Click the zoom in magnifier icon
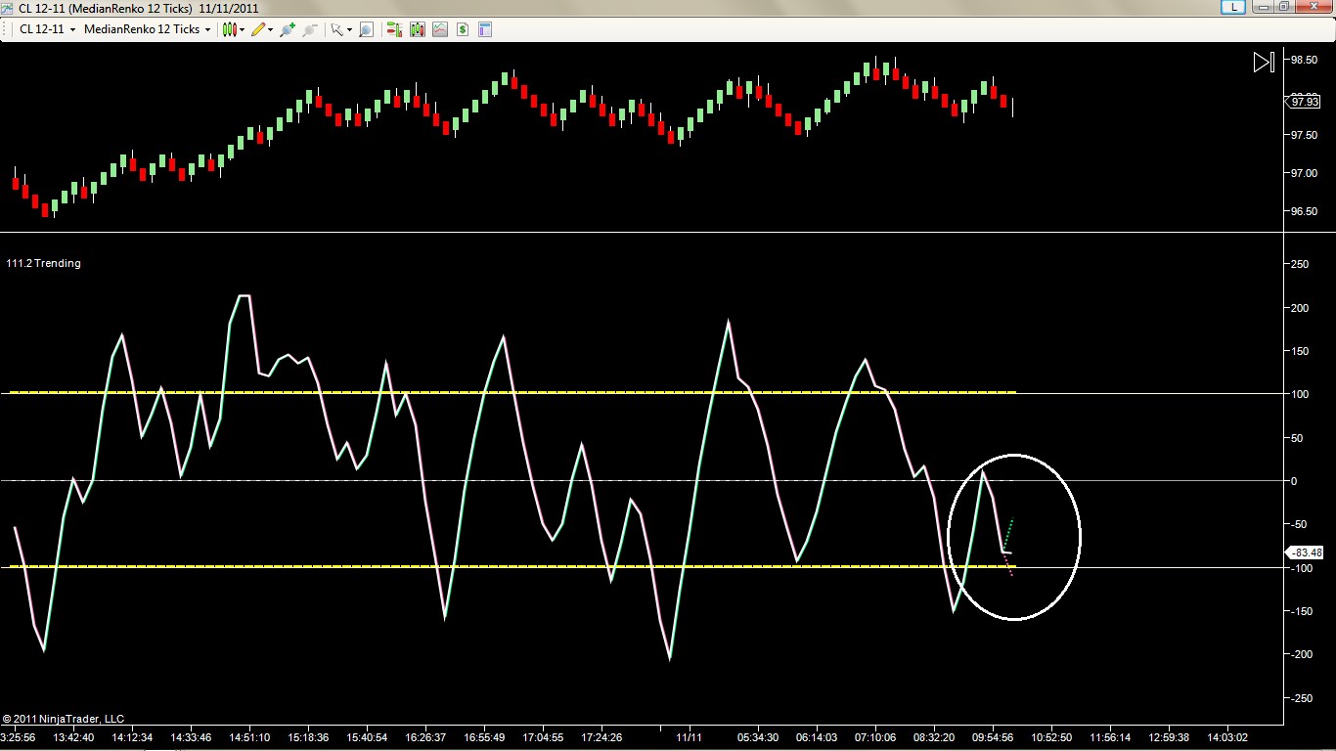 pyautogui.click(x=288, y=29)
